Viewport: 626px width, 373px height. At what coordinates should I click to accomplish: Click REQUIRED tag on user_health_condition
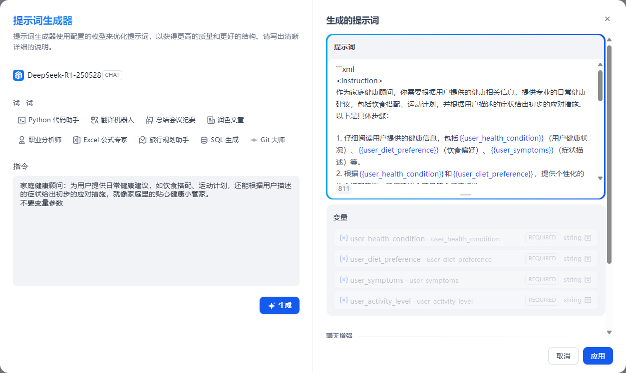[x=542, y=238]
